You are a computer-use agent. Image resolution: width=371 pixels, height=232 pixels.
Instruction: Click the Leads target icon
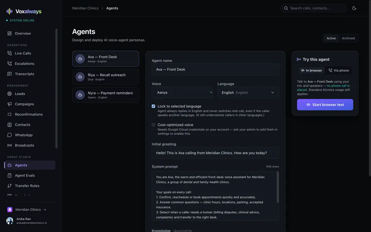[x=9, y=94]
